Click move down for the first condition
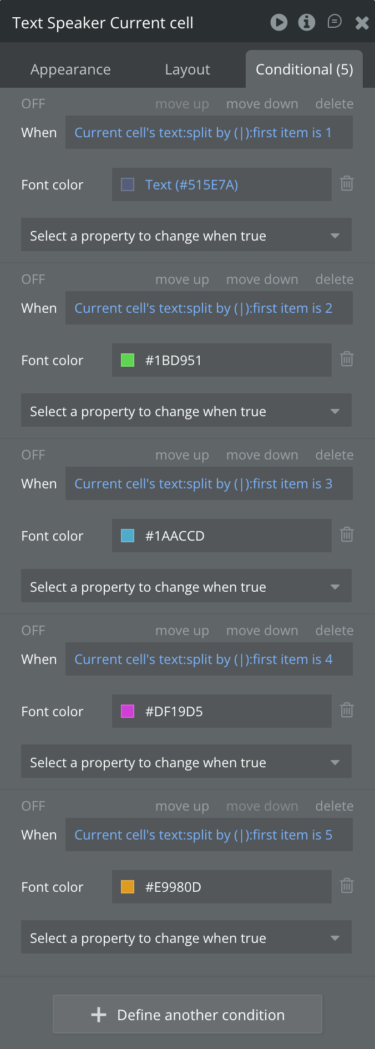Image resolution: width=375 pixels, height=1049 pixels. click(x=262, y=104)
